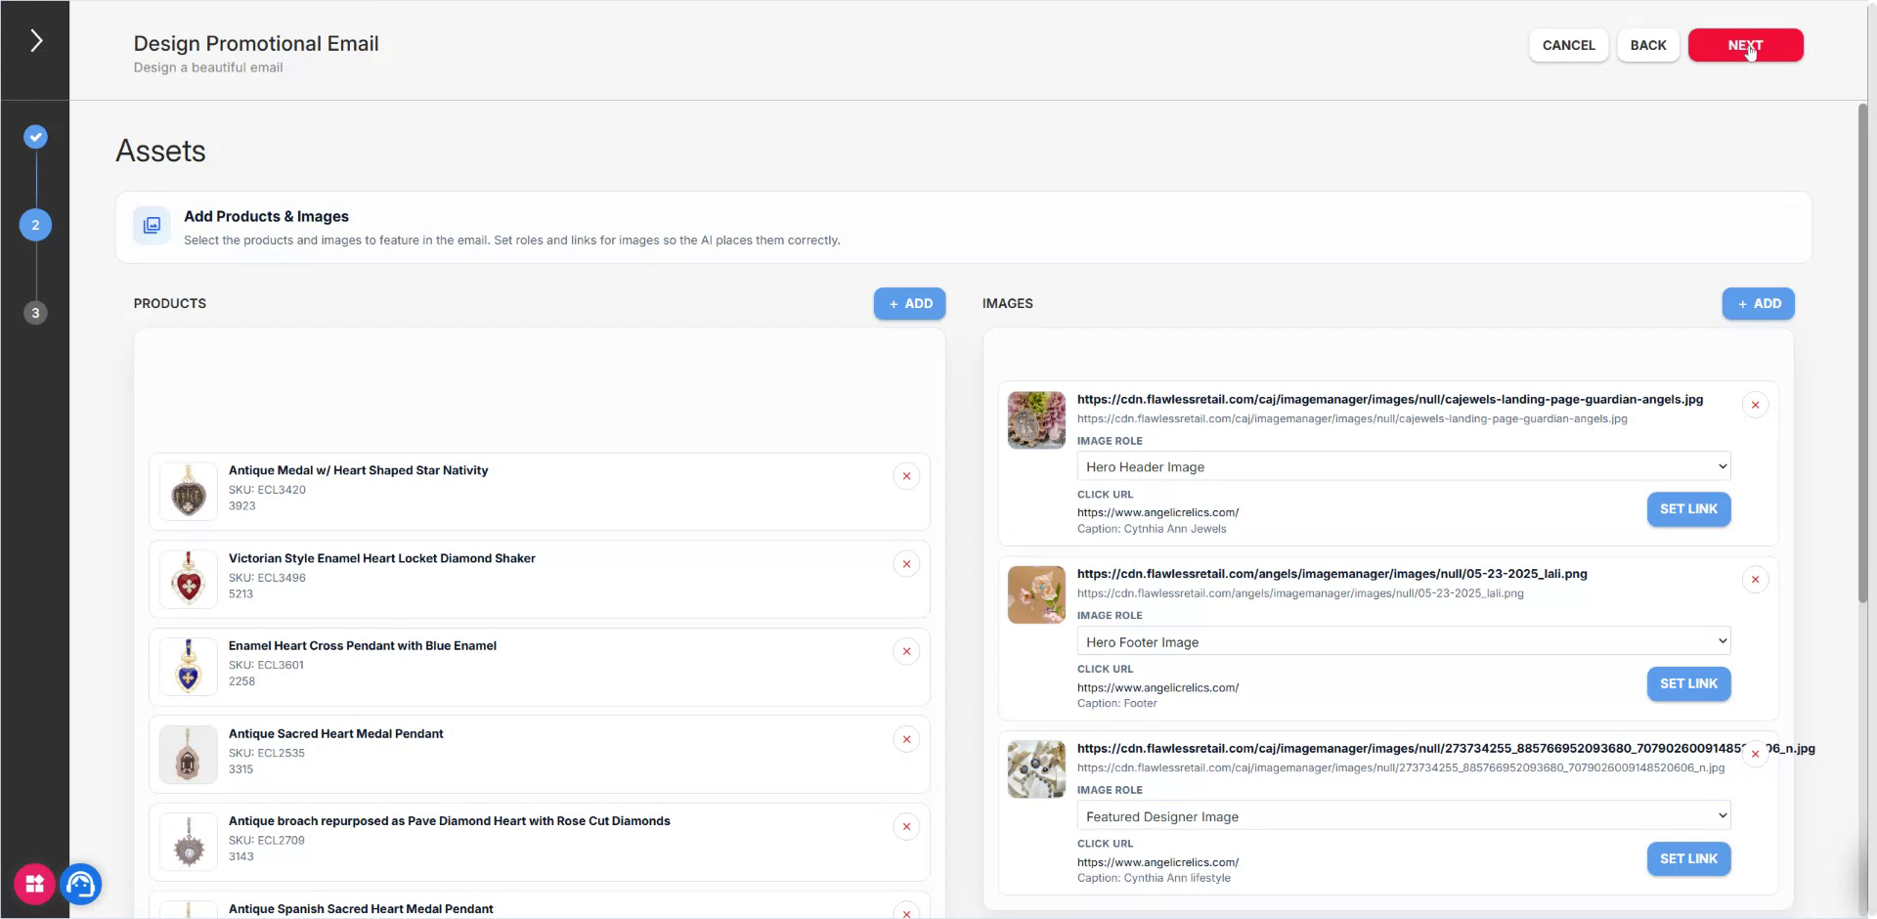This screenshot has height=919, width=1877.
Task: Open the Victorian Enamel Heart Locket thumbnail
Action: click(189, 580)
